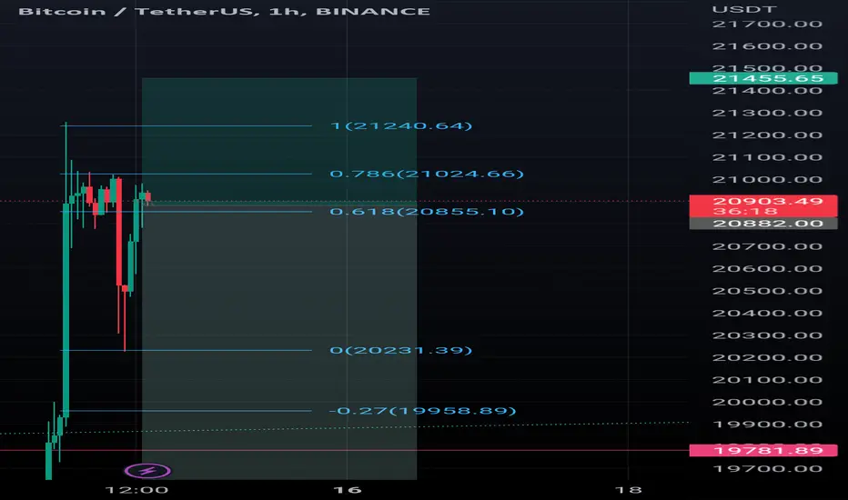This screenshot has height=500, width=848.
Task: Click the USDT currency label on price axis
Action: coord(744,9)
